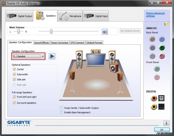Screen dimensions: 174x136
Task: Open Device advanced settings link
Action: (155, 15)
